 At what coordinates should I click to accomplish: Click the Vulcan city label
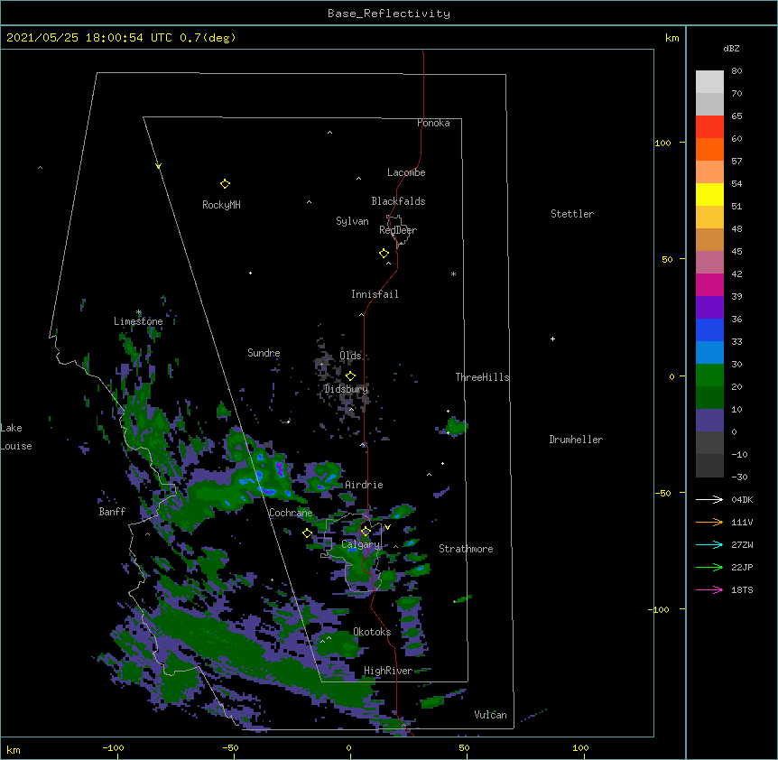(490, 715)
